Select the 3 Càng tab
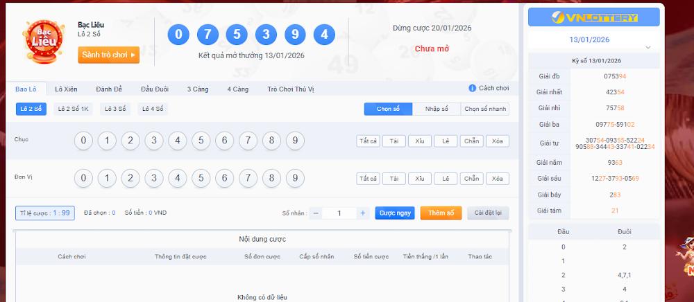Viewport: 694px width, 302px height. pyautogui.click(x=197, y=89)
